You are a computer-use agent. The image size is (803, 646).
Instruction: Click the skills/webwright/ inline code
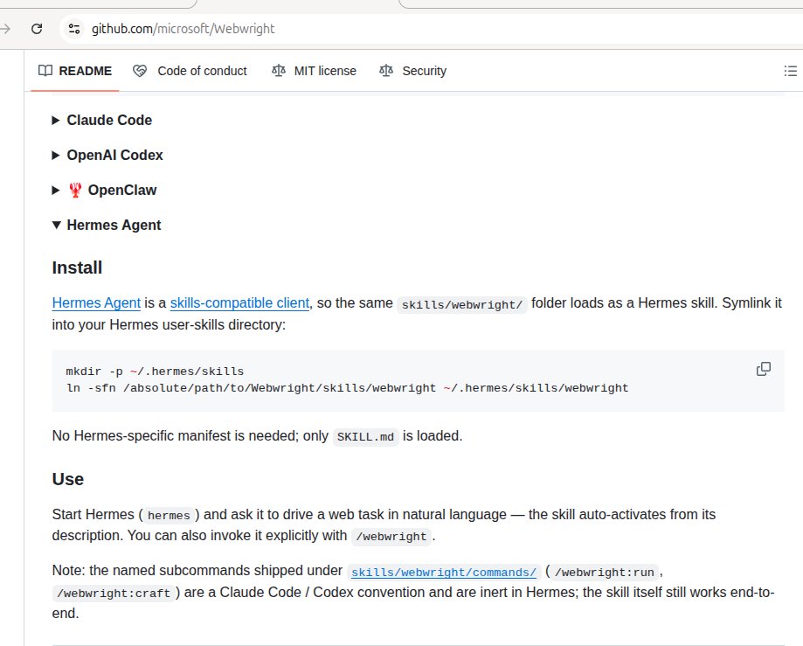pos(462,305)
